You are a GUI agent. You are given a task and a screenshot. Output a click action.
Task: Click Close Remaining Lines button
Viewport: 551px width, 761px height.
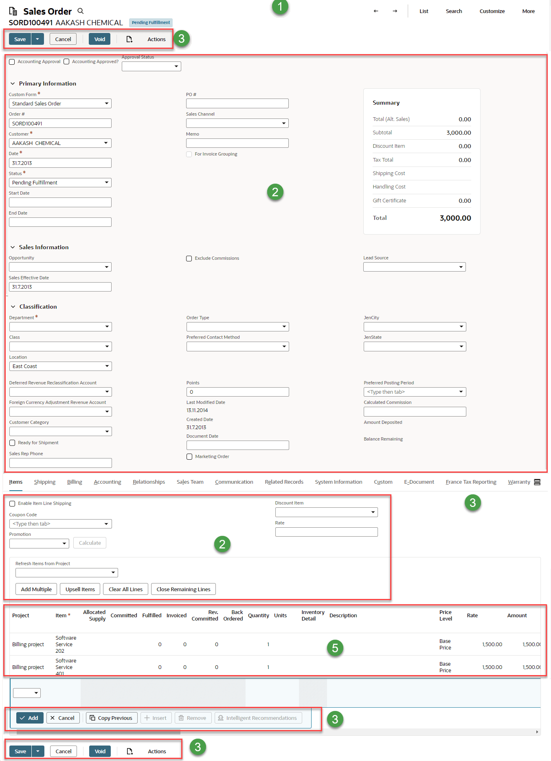183,589
